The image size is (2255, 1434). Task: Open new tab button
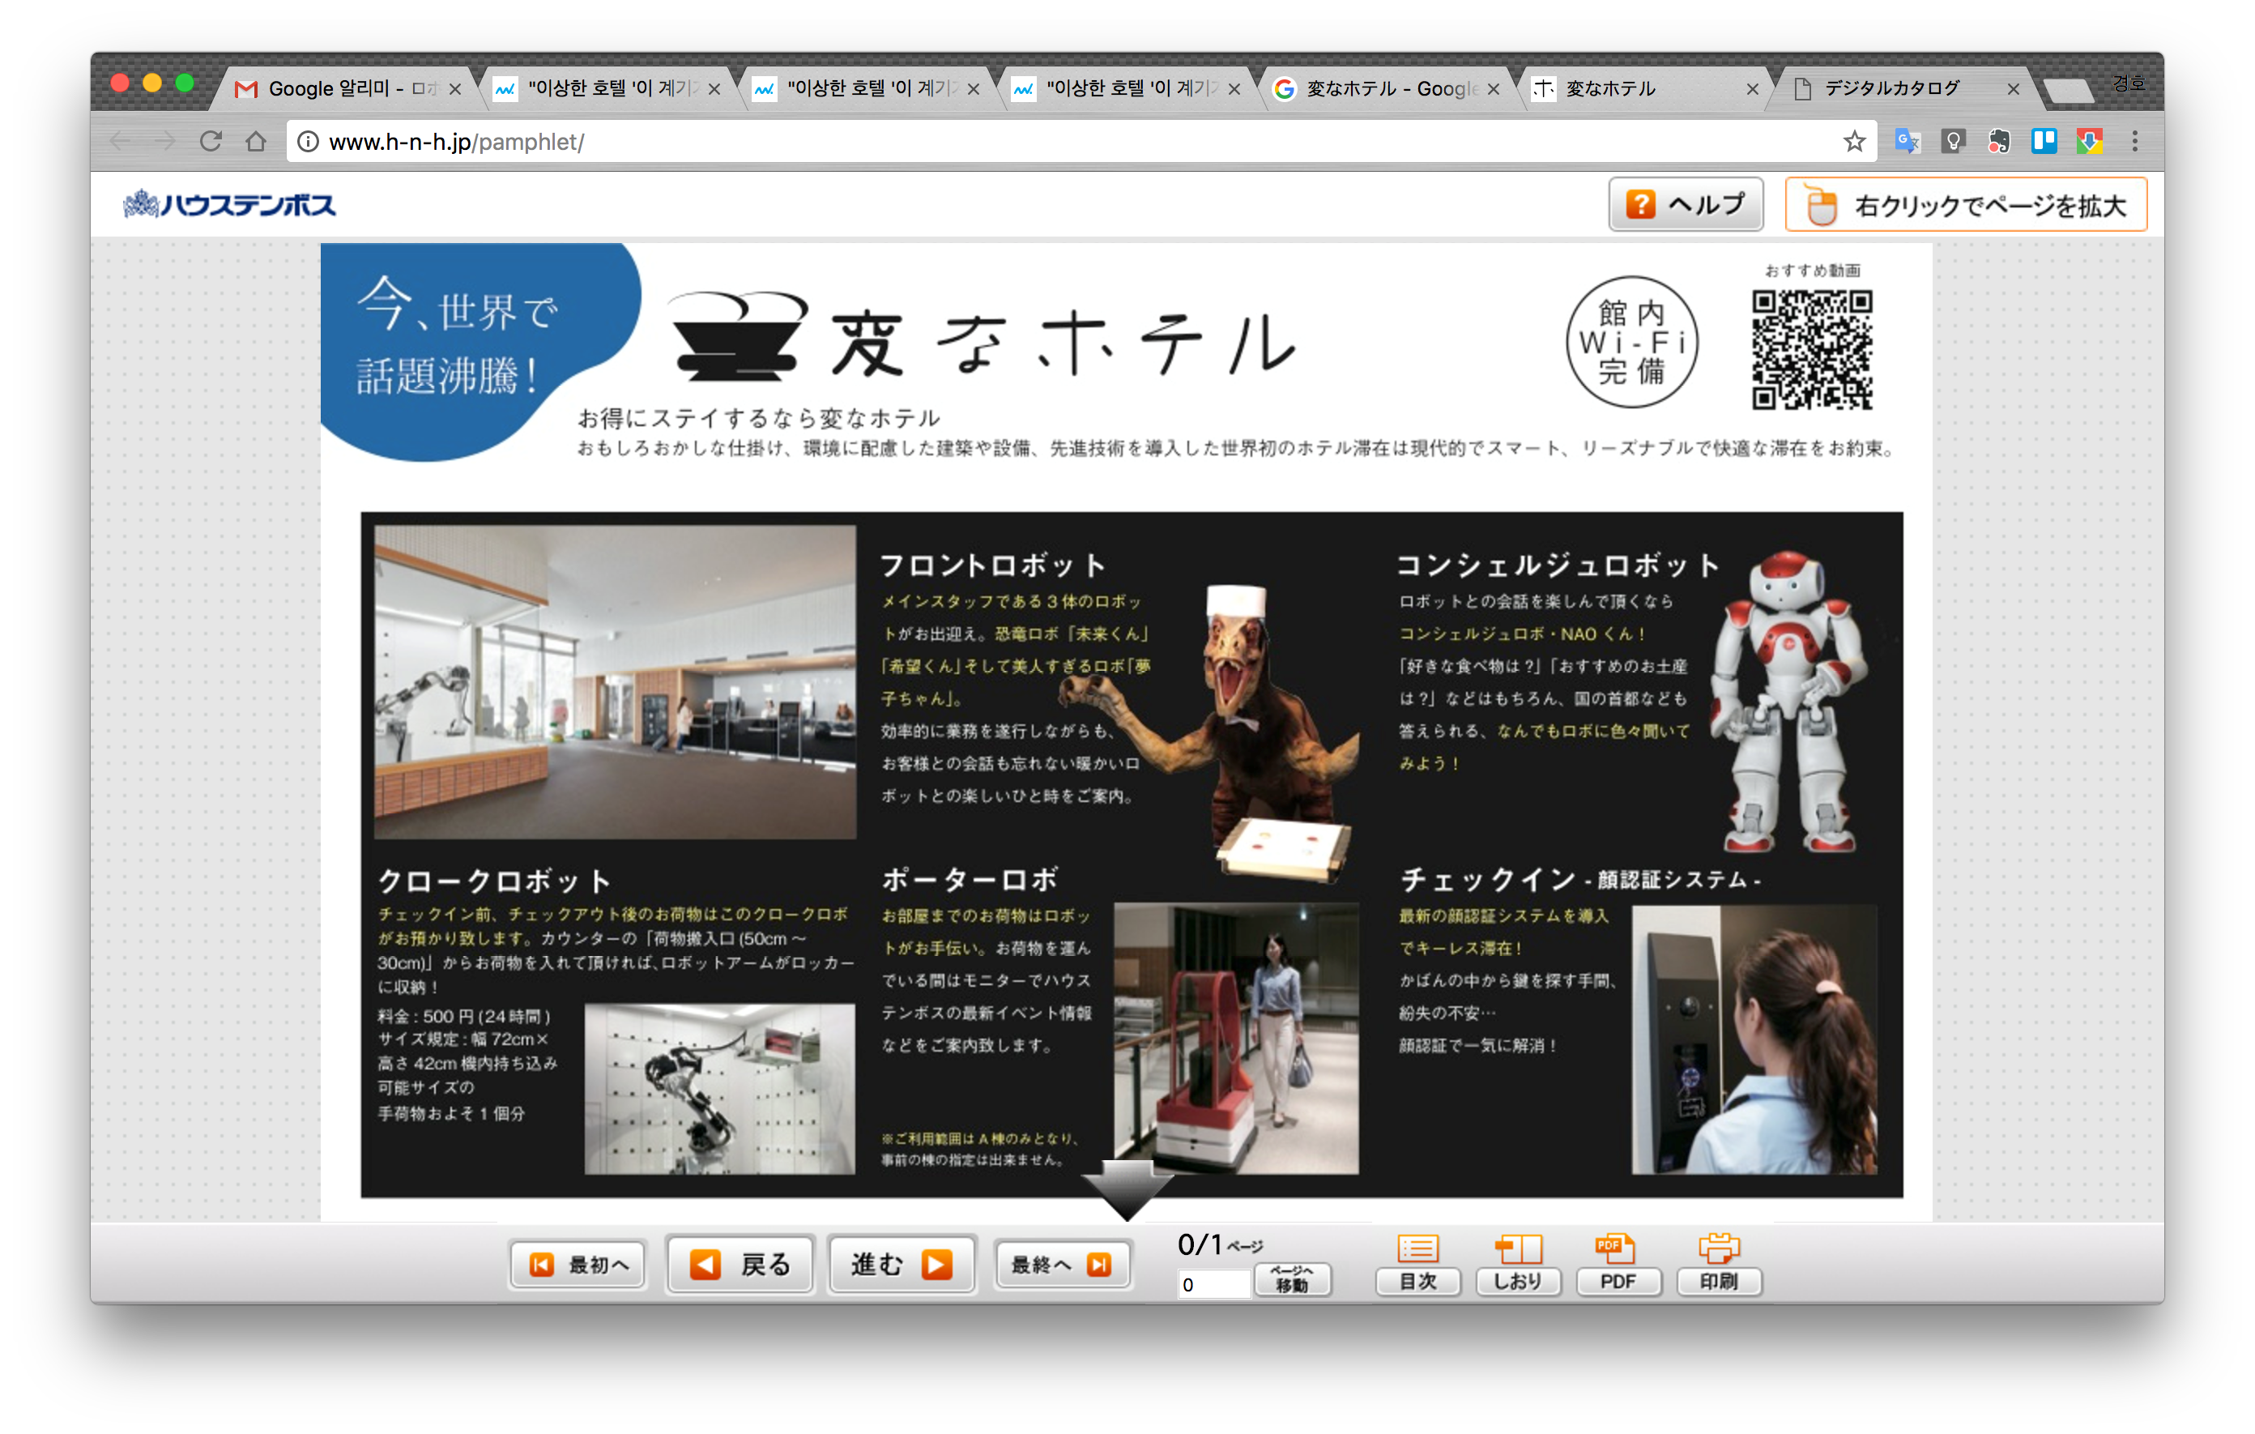(x=2067, y=91)
